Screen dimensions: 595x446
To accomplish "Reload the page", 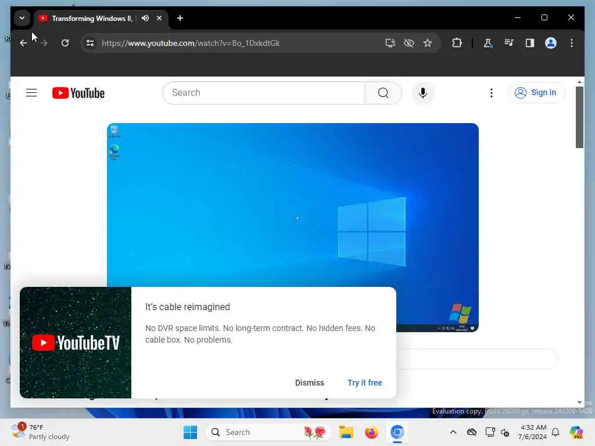I will [x=65, y=43].
